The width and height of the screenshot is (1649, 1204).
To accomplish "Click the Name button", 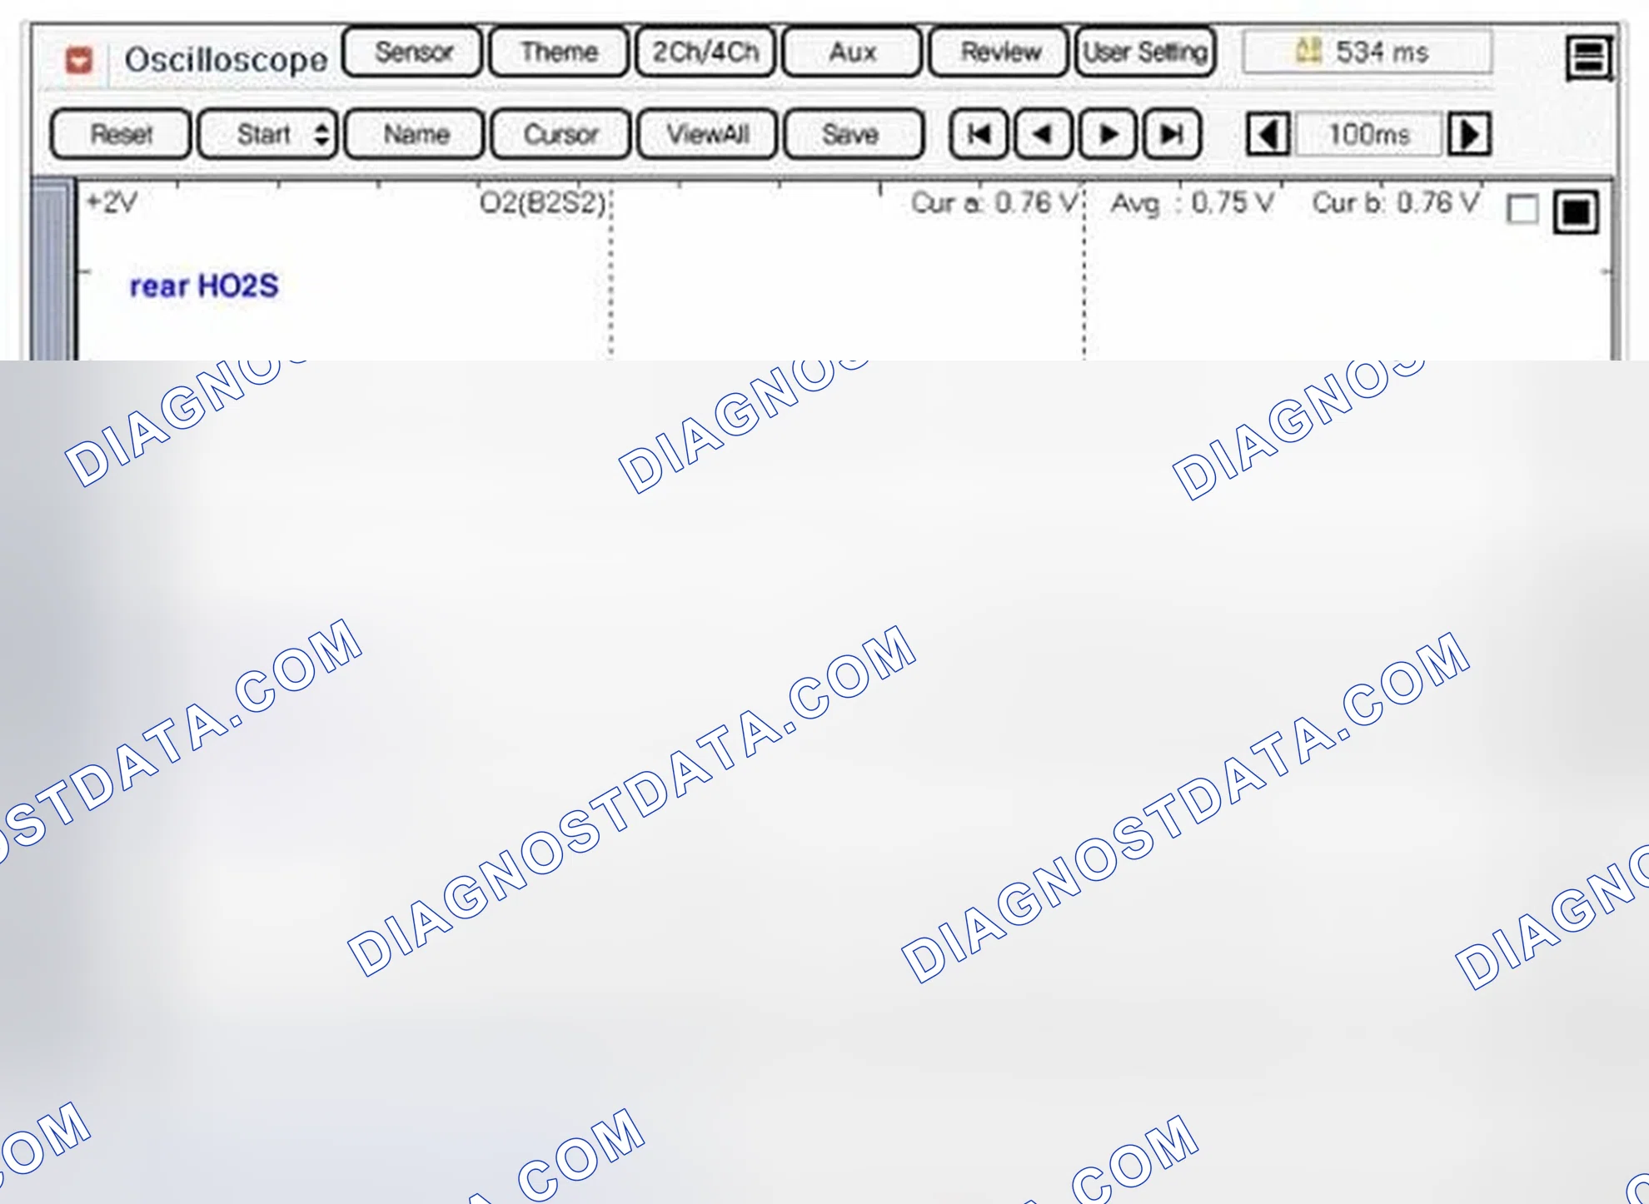I will pos(415,134).
